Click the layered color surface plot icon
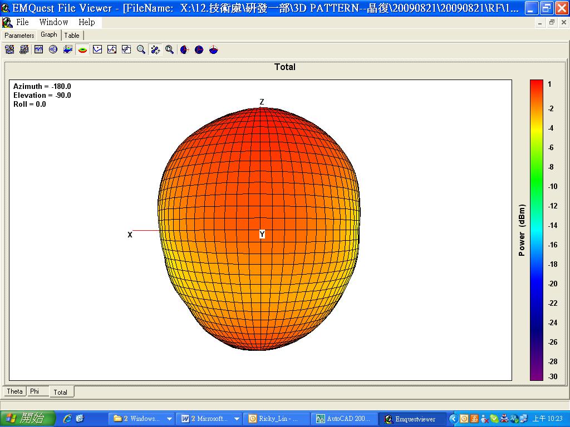This screenshot has width=570, height=427. point(68,49)
